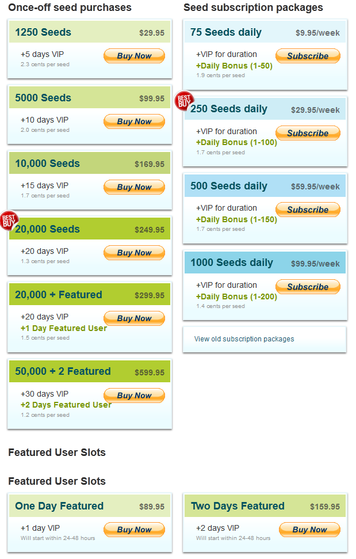Open View old subscription packages

tap(244, 339)
